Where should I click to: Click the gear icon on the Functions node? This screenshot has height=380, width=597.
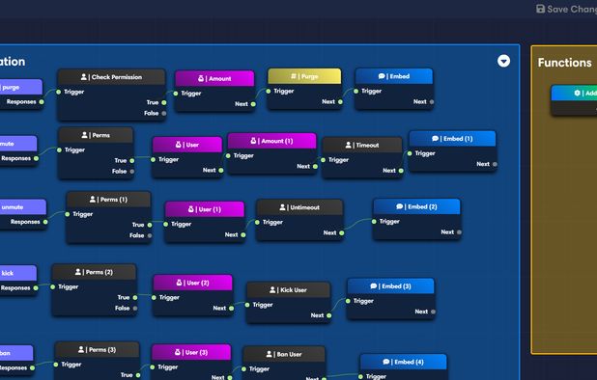click(x=578, y=93)
